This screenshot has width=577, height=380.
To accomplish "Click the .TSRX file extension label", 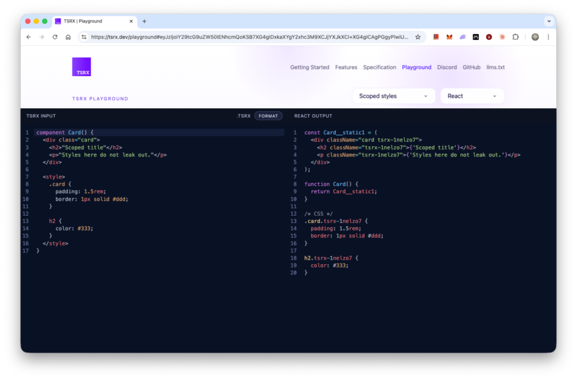I will (x=243, y=116).
